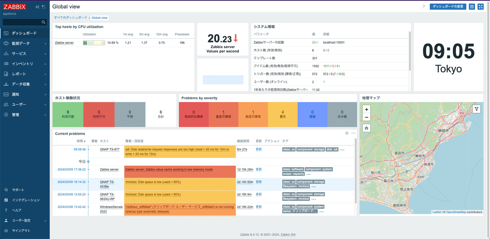Click the 軽度の障害 severity tile

pos(253,114)
